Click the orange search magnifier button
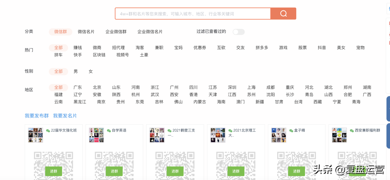The height and width of the screenshot is (180, 390). pos(283,14)
